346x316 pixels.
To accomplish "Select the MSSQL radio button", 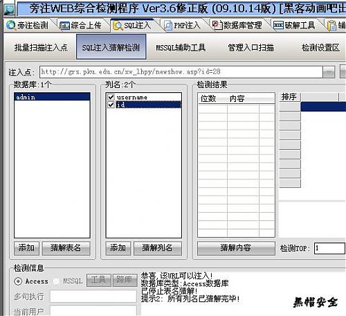I will [x=56, y=281].
